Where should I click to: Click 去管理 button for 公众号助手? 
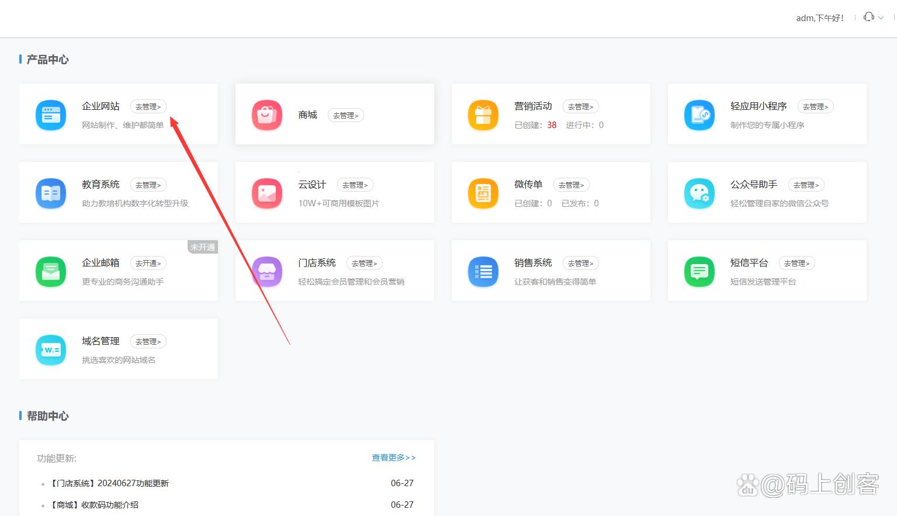tap(806, 185)
